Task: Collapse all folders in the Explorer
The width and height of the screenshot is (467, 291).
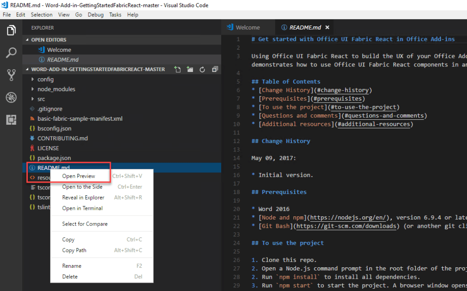Action: pyautogui.click(x=214, y=69)
